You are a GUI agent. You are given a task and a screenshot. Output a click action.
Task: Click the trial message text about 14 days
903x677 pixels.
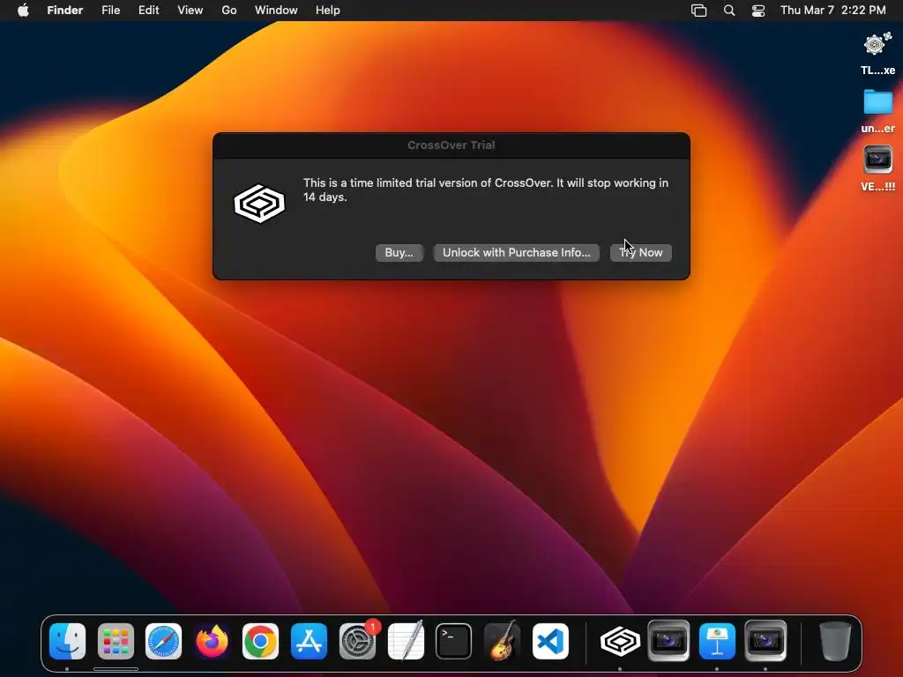[x=486, y=190]
